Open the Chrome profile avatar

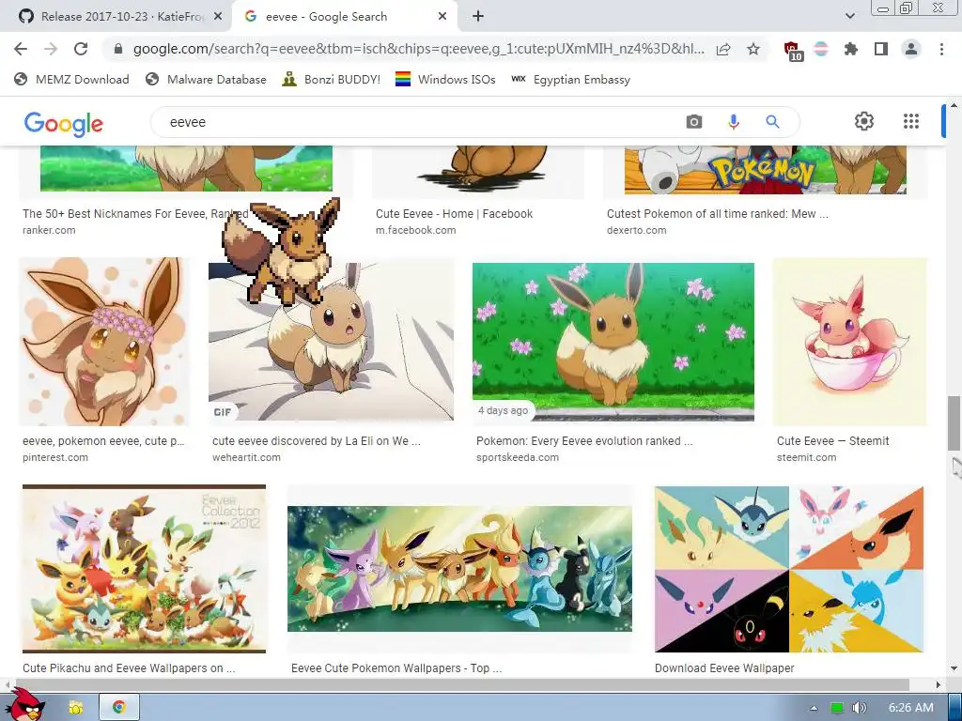tap(911, 49)
